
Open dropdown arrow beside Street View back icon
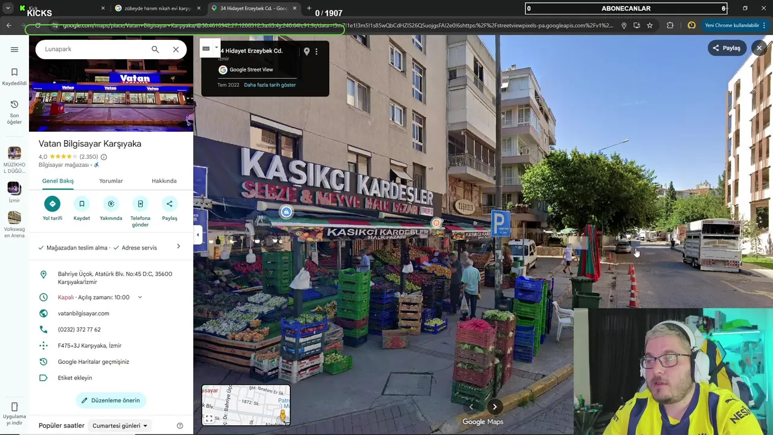tap(216, 48)
